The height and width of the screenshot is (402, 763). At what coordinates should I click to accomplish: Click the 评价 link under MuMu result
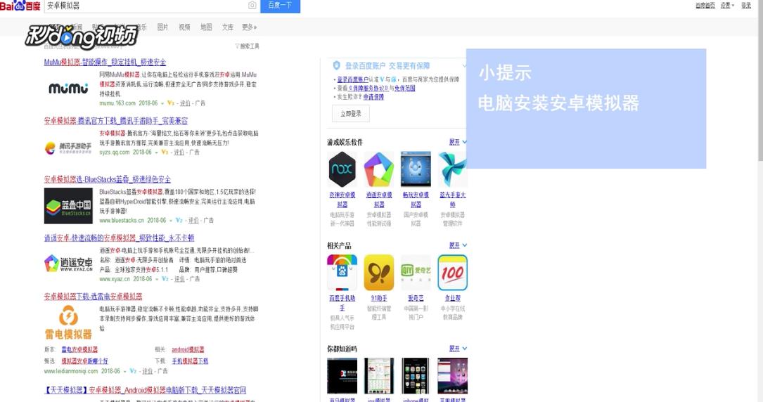coord(185,103)
